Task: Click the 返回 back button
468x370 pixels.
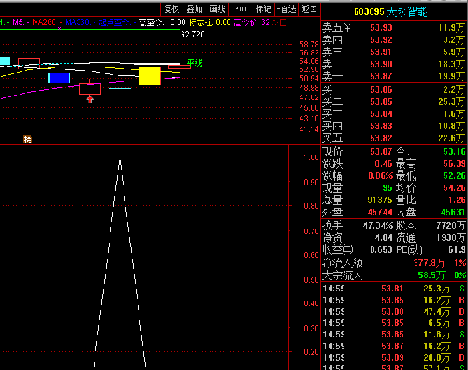Action: (309, 9)
